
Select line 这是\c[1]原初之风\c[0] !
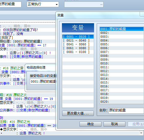(x=28, y=53)
